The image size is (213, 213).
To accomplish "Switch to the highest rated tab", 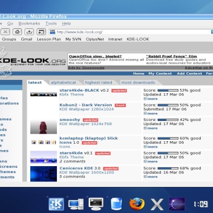I will 99,83.
